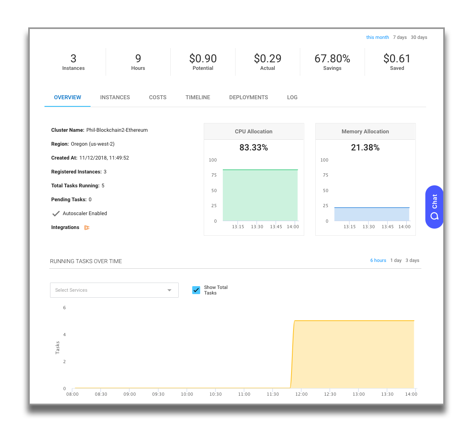Select the 'this month' date range

(377, 37)
